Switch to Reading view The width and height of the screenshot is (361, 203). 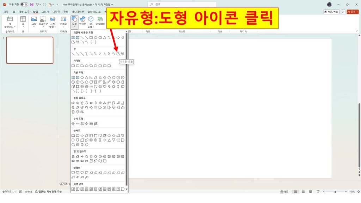[x=310, y=192]
